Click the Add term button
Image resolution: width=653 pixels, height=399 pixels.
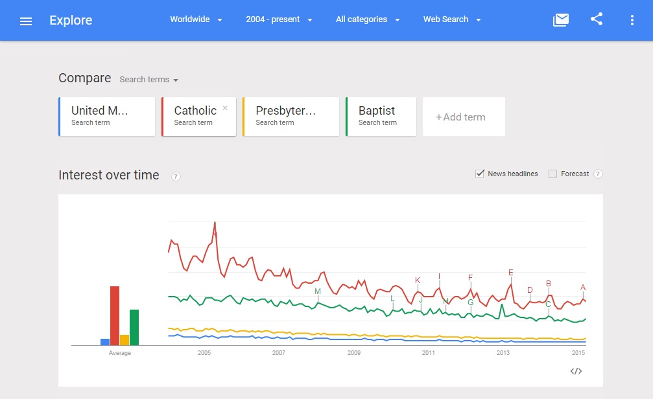pos(463,117)
